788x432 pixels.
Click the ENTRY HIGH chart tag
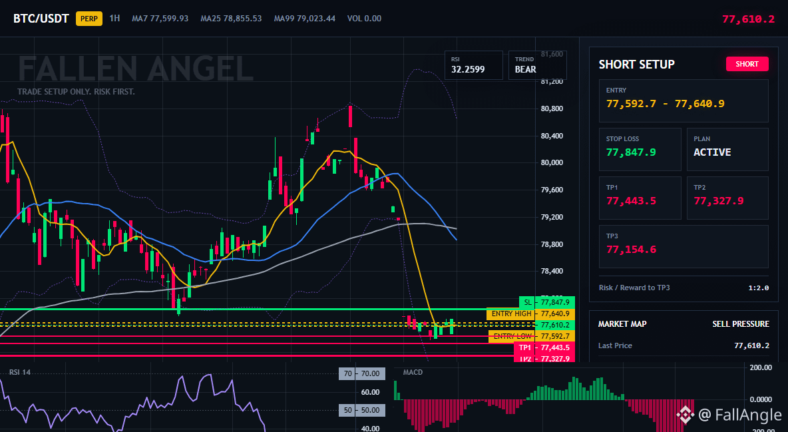(x=511, y=314)
